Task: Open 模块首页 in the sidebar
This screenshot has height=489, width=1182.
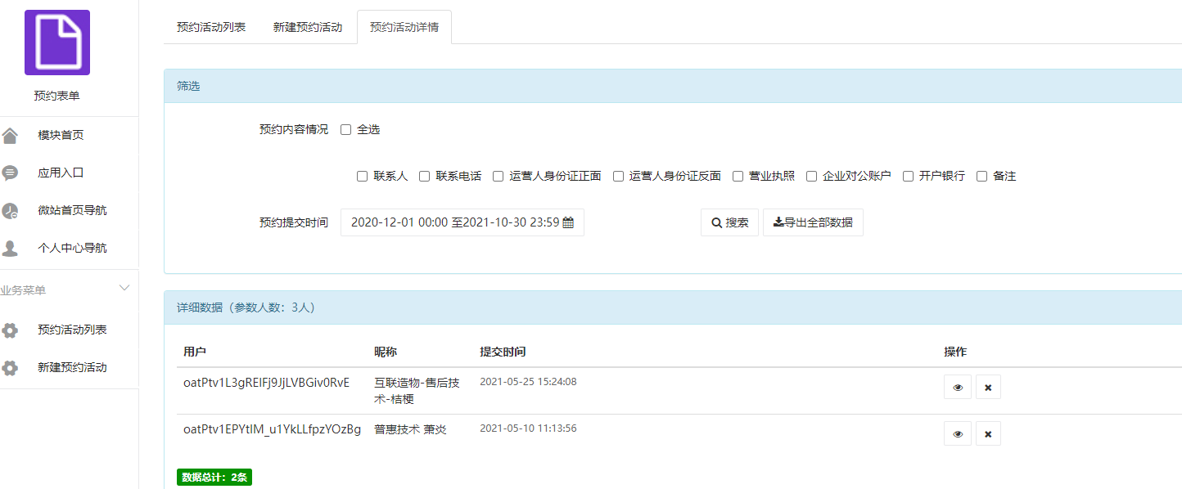Action: (x=61, y=135)
